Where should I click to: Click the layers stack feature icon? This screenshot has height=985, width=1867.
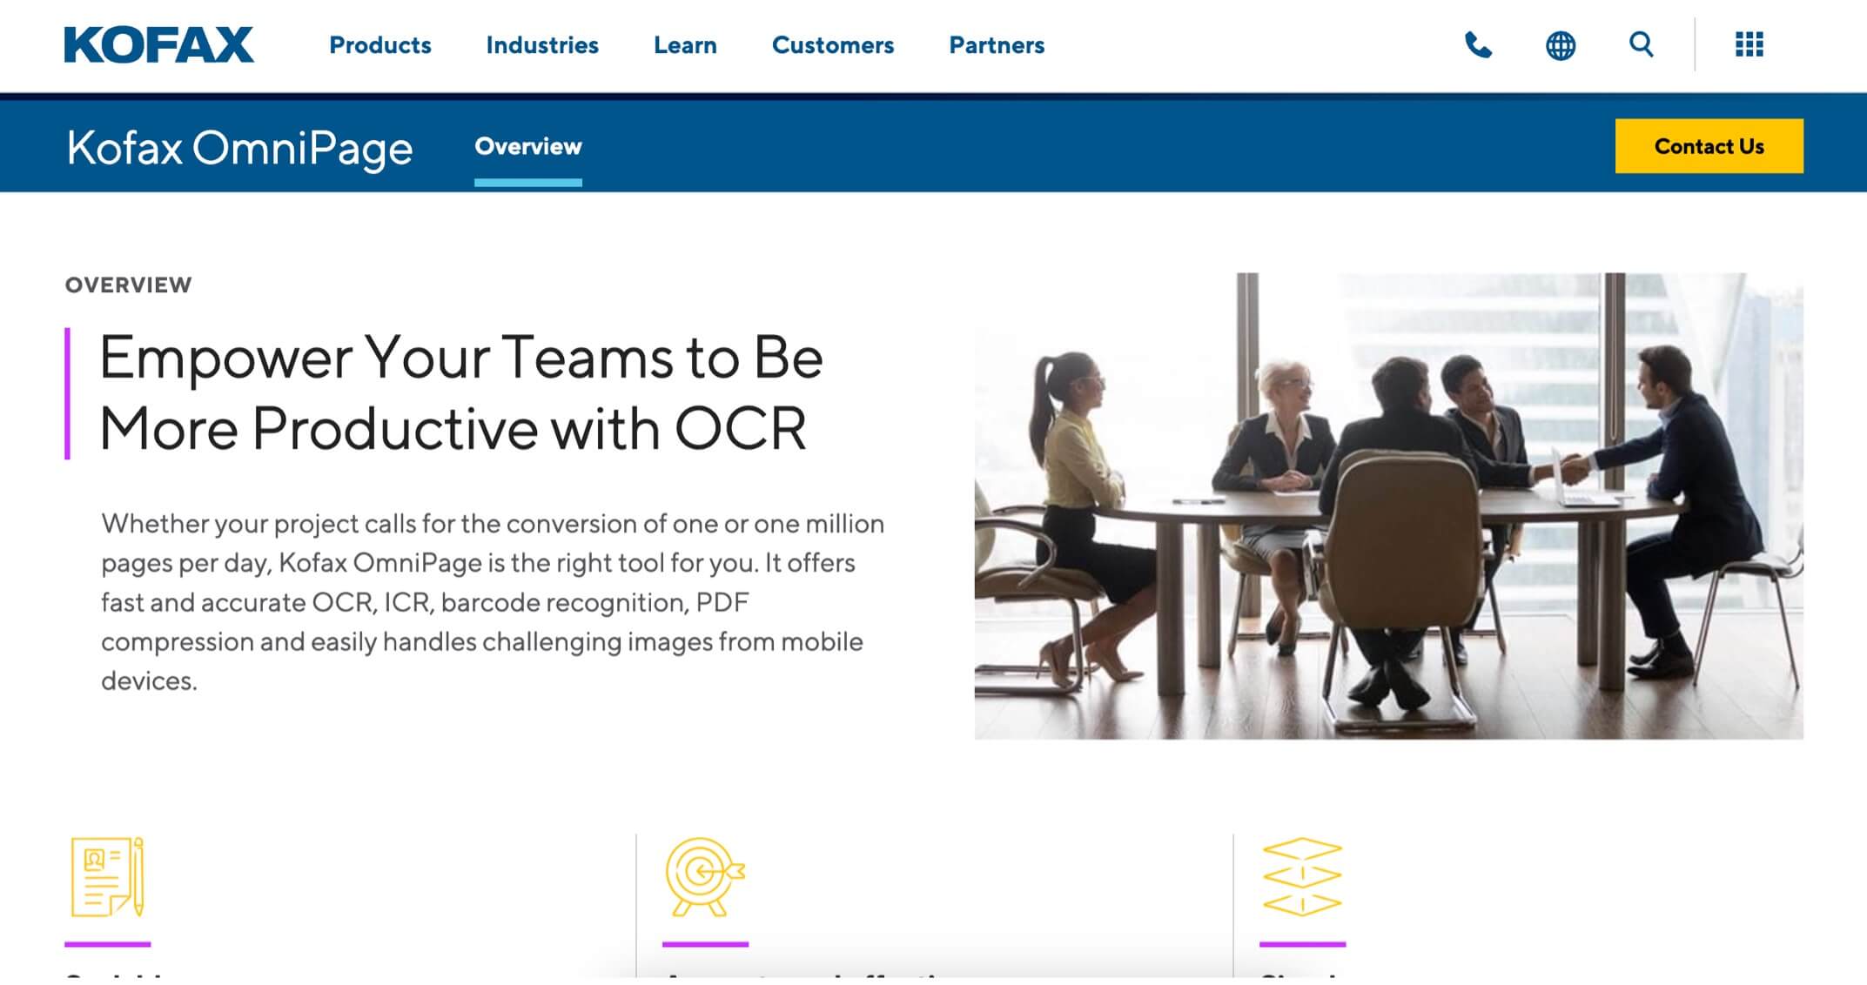pos(1298,879)
